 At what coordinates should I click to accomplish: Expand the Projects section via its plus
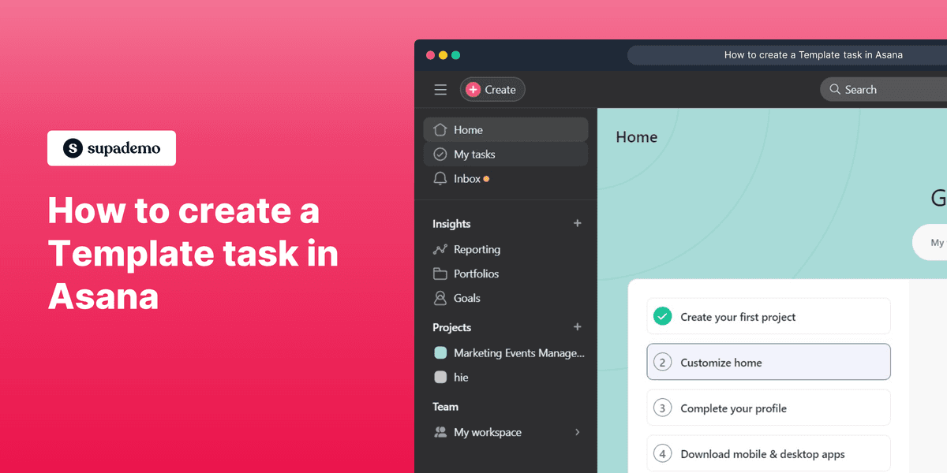click(x=577, y=327)
